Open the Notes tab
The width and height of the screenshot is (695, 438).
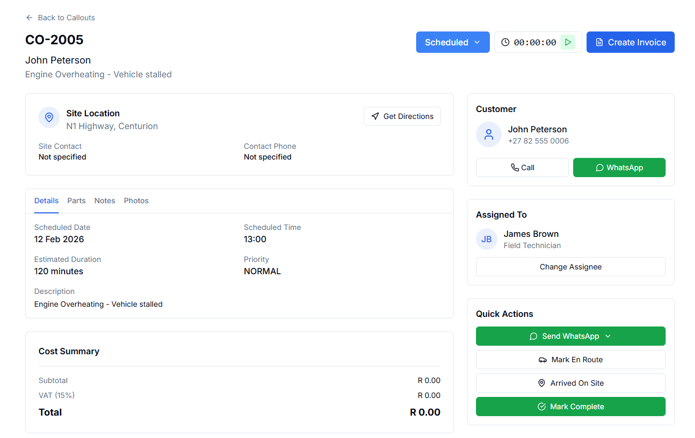(x=105, y=201)
